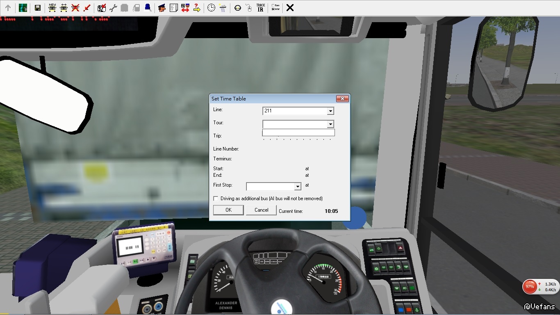The image size is (560, 315).
Task: Open the First Stop dropdown
Action: click(x=298, y=187)
